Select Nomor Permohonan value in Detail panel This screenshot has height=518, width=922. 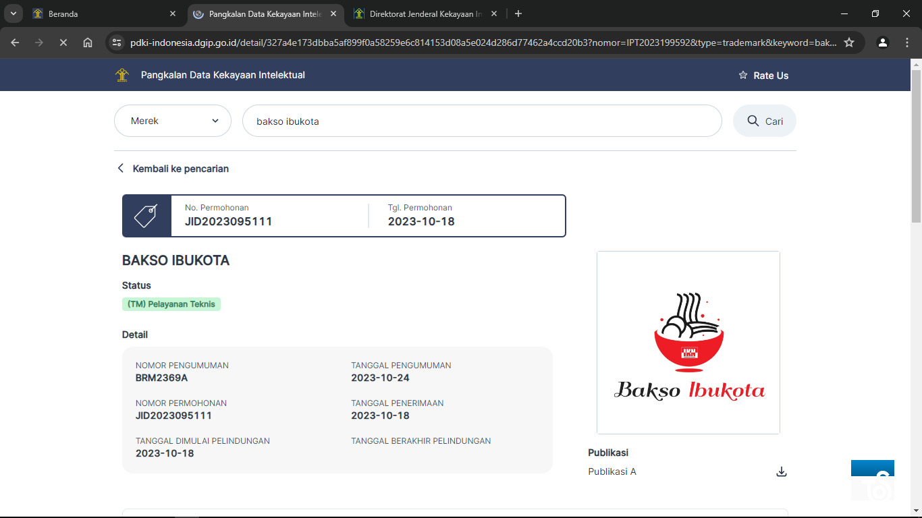173,415
